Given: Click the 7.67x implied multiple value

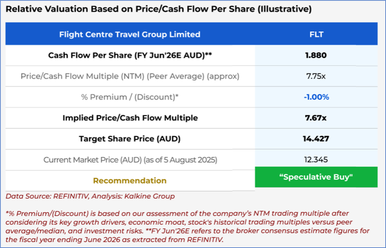Looking at the screenshot, I should coord(316,118).
